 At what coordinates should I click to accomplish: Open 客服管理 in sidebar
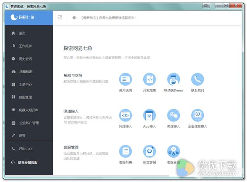[x=29, y=97]
